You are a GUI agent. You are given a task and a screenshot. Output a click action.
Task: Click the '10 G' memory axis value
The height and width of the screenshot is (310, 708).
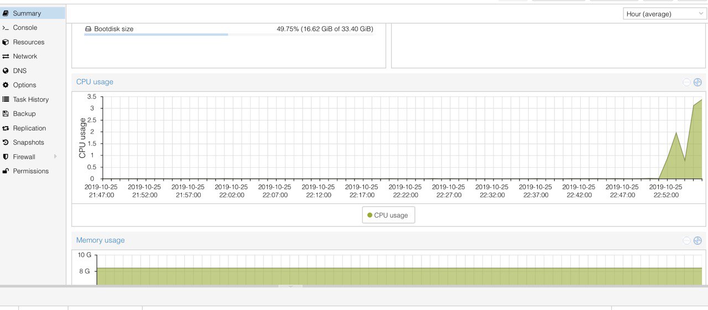(x=85, y=255)
